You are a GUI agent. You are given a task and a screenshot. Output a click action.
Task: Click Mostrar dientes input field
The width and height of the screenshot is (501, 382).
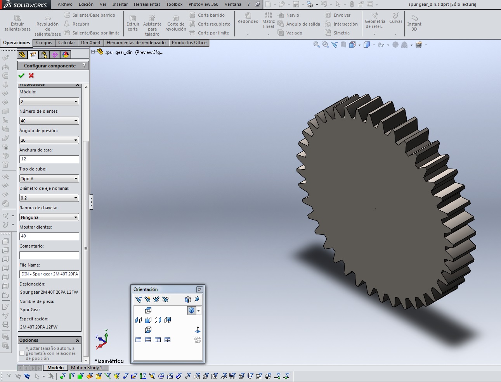[x=49, y=236]
